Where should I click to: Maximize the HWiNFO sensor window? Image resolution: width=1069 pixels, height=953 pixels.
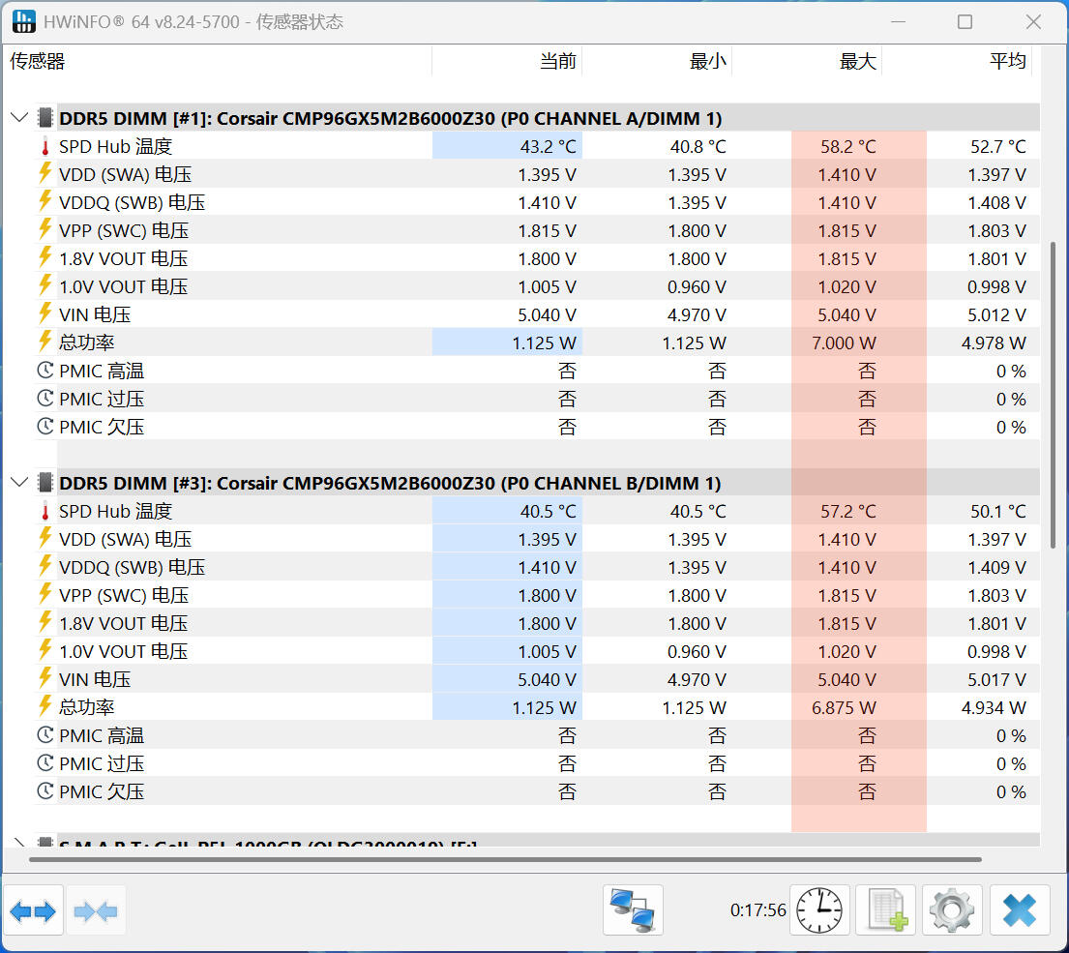click(x=965, y=22)
